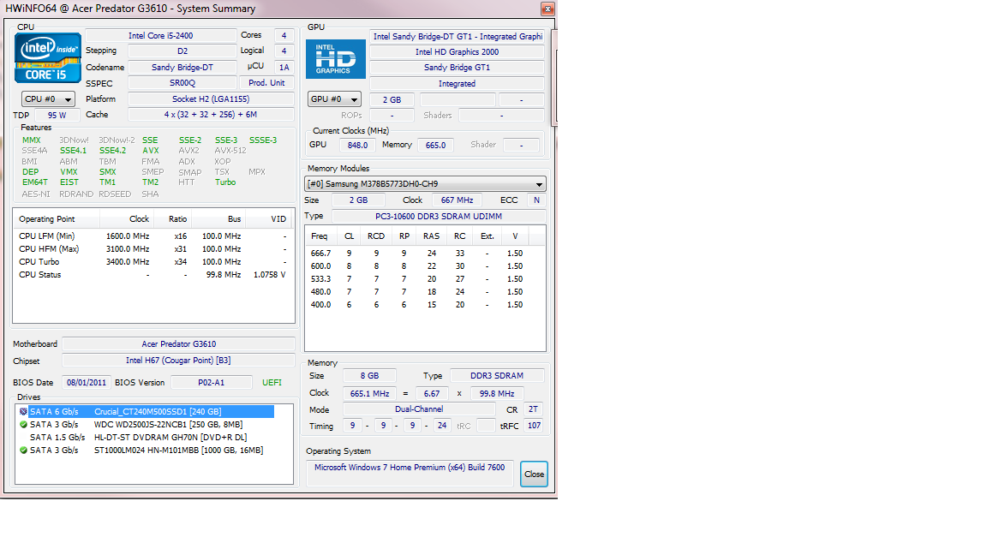Select the Crucial_CT240M500SSD1 drive row

151,411
